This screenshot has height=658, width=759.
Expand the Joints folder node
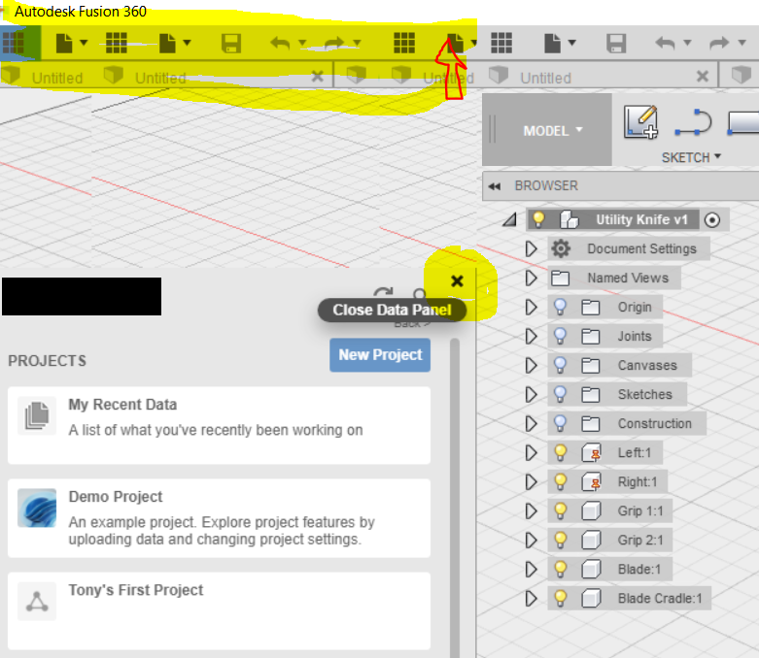[531, 337]
